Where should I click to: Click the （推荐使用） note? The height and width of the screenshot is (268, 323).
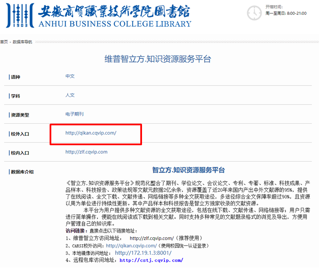coord(189,238)
